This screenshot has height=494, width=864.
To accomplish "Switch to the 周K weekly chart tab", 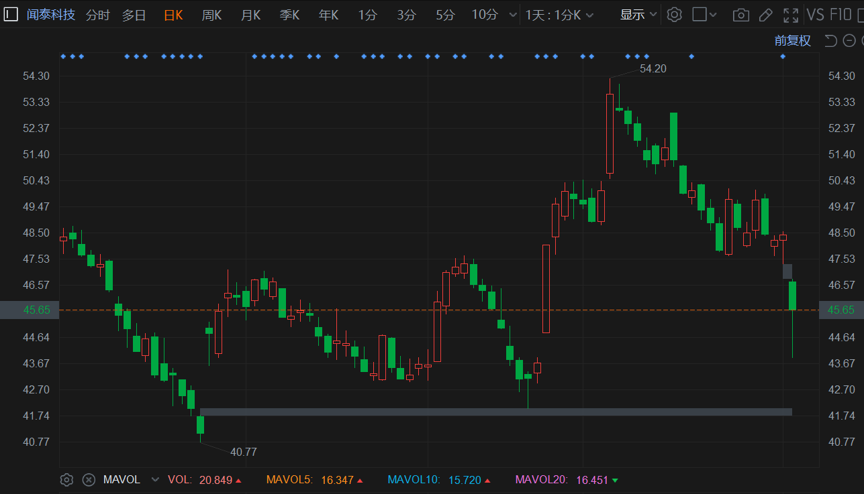I will [211, 15].
